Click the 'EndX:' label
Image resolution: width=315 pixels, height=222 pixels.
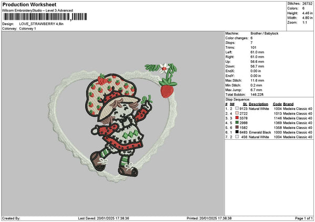tap(230, 71)
